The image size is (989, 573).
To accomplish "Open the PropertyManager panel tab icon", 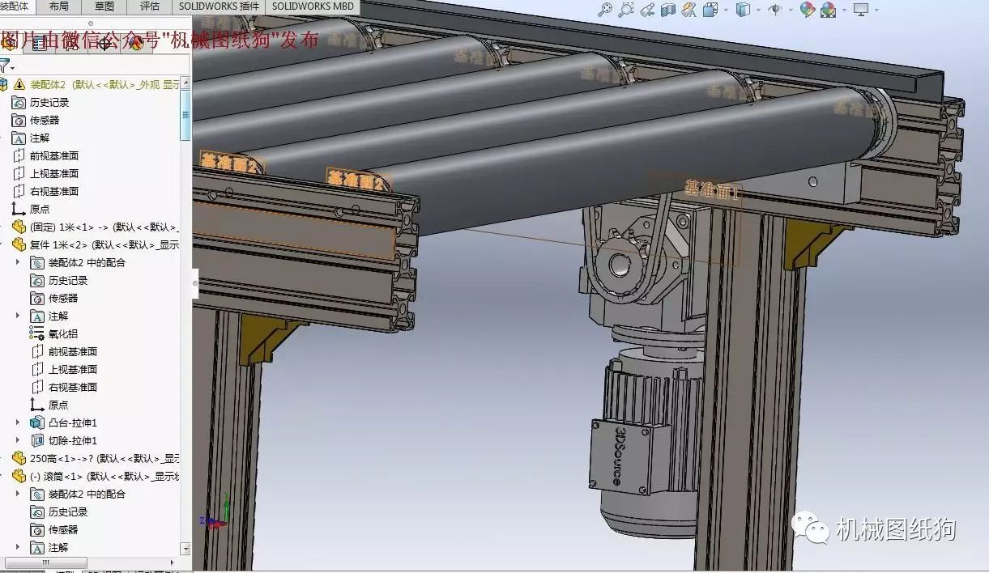I will (40, 43).
